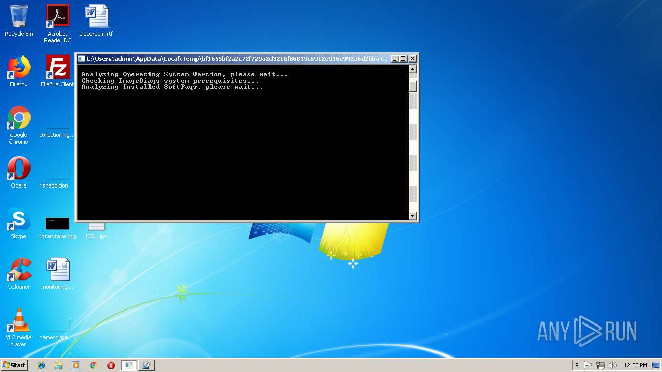
Task: Open the Start menu
Action: point(14,365)
